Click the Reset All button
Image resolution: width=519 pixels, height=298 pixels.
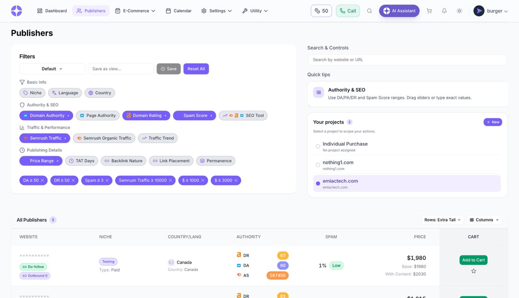196,69
